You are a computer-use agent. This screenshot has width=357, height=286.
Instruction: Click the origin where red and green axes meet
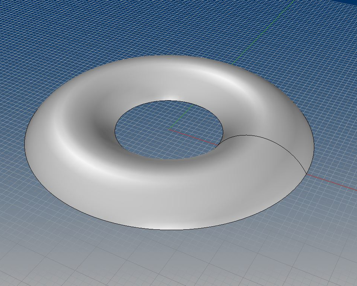(x=169, y=129)
